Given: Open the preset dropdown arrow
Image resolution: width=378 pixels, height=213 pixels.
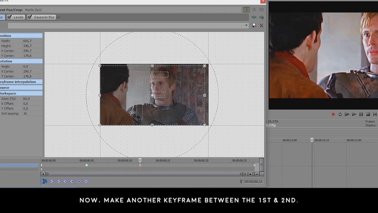Looking at the screenshot, I should coord(246,25).
